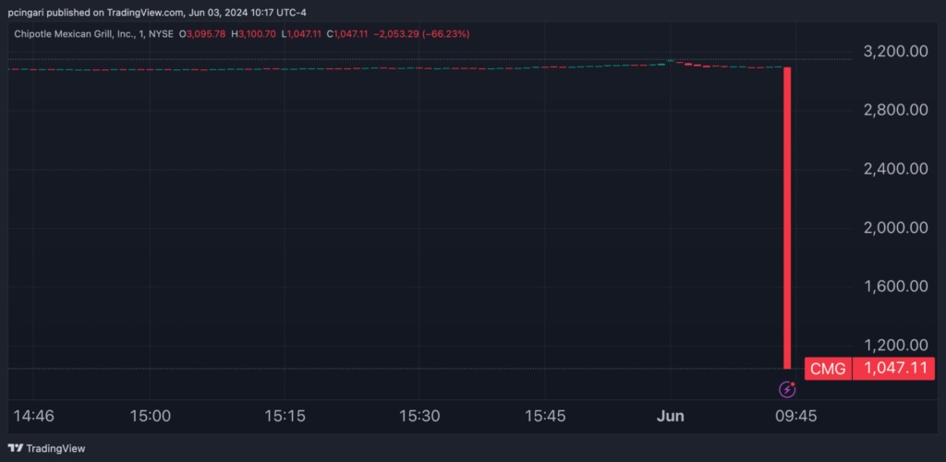Viewport: 946px width, 462px height.
Task: Click the High value H3,100.70
Action: point(255,34)
